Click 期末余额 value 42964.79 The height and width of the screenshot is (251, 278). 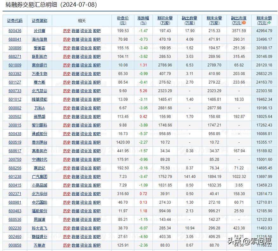[264, 31]
